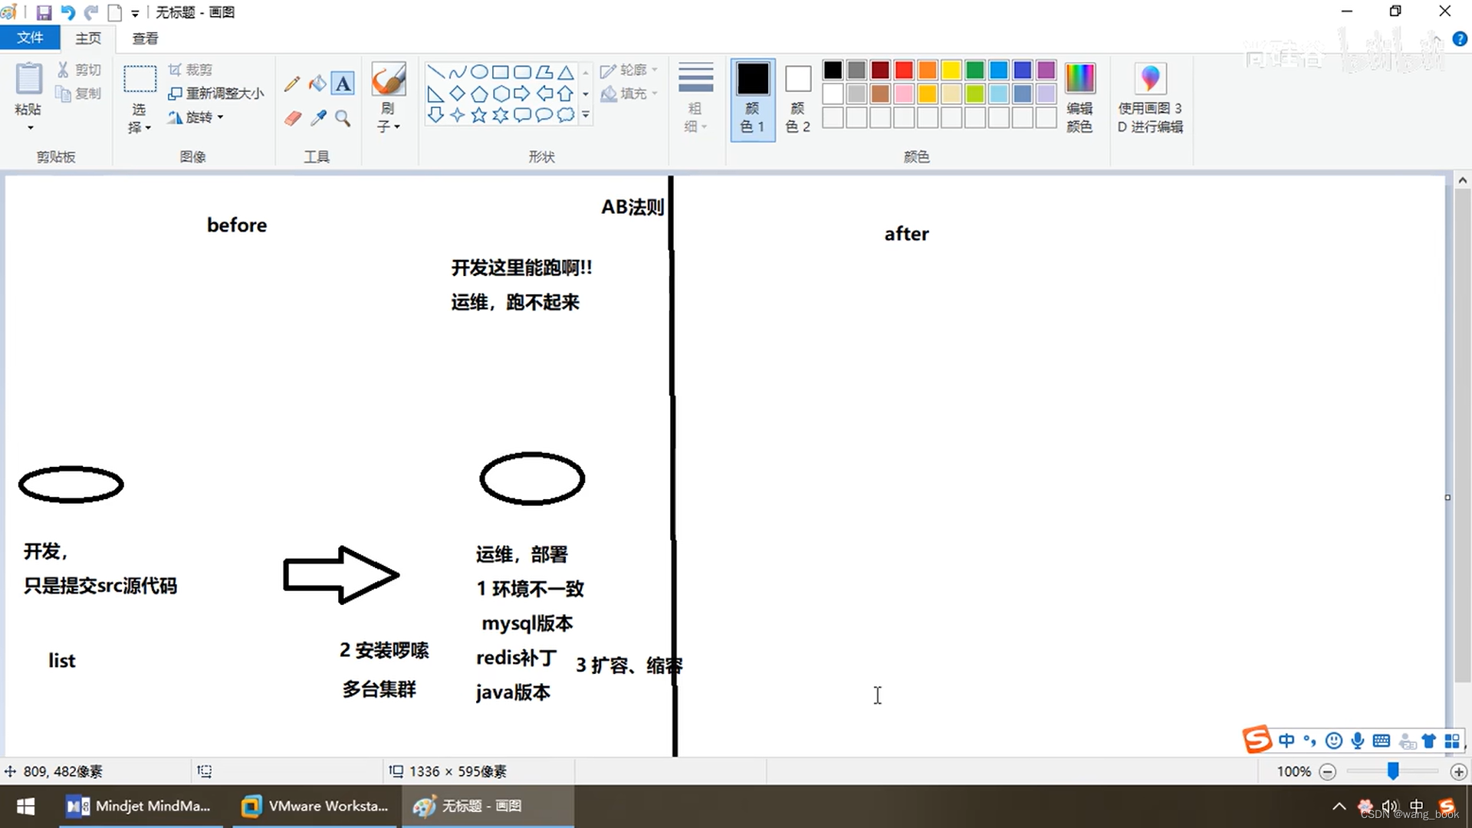Switch to the View (查看) tab
This screenshot has width=1472, height=828.
coord(145,38)
